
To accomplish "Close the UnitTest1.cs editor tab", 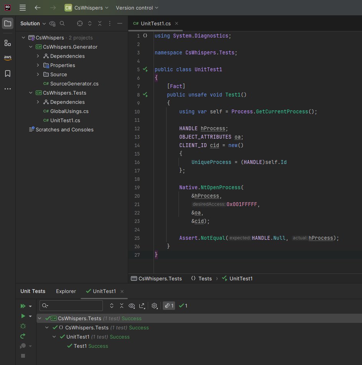I will coord(177,23).
